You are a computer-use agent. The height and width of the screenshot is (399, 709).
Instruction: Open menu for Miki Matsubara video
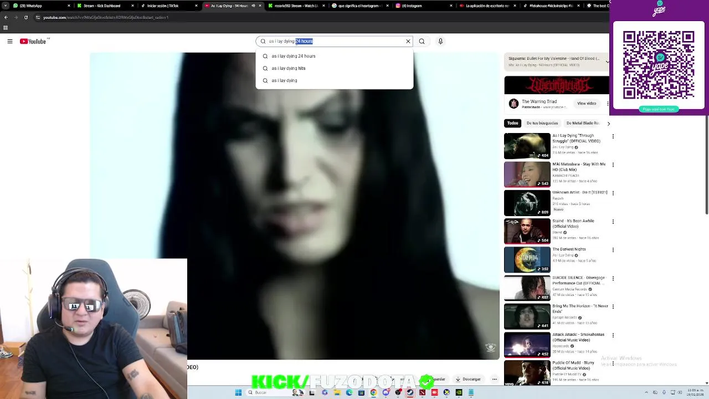pos(613,165)
